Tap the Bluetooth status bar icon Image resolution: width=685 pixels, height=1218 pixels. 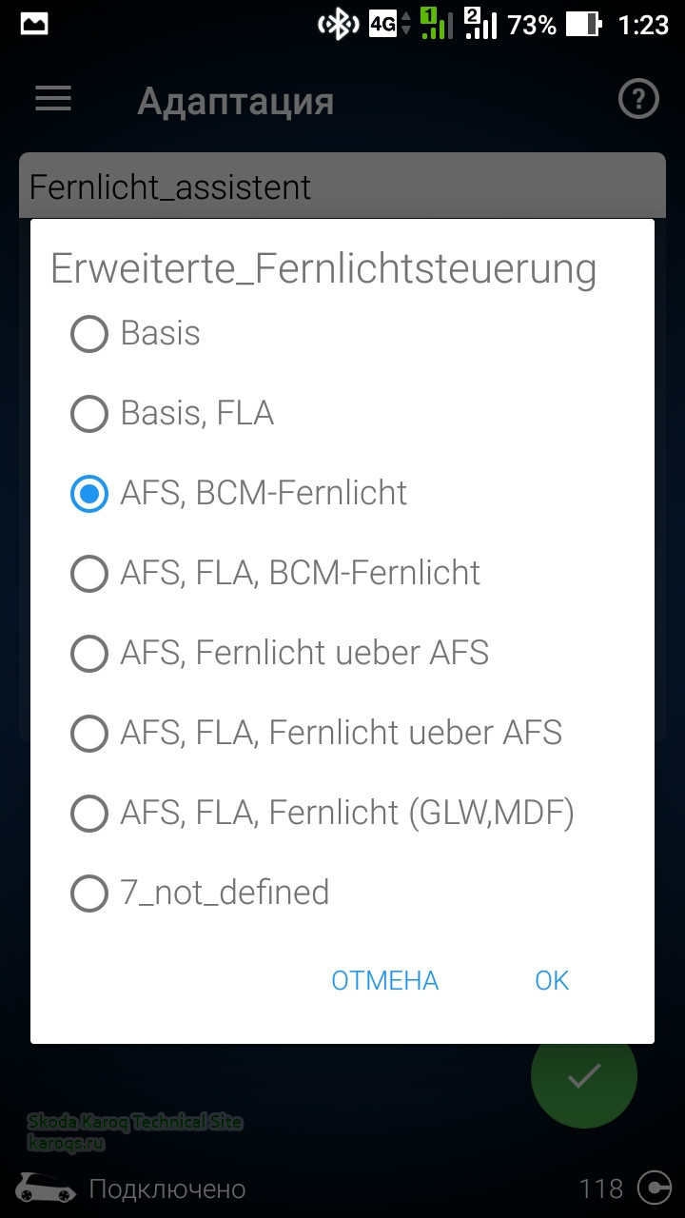(x=338, y=25)
